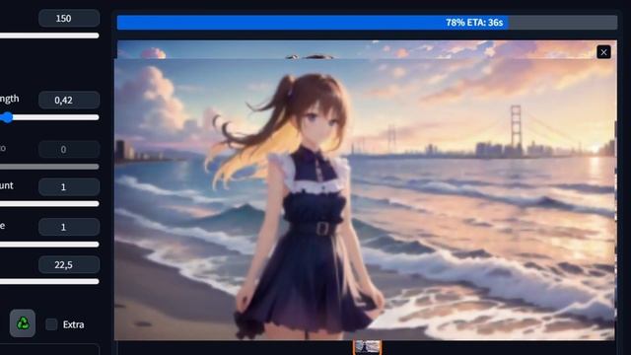Click the field showing 0
This screenshot has width=631, height=355.
pyautogui.click(x=69, y=150)
